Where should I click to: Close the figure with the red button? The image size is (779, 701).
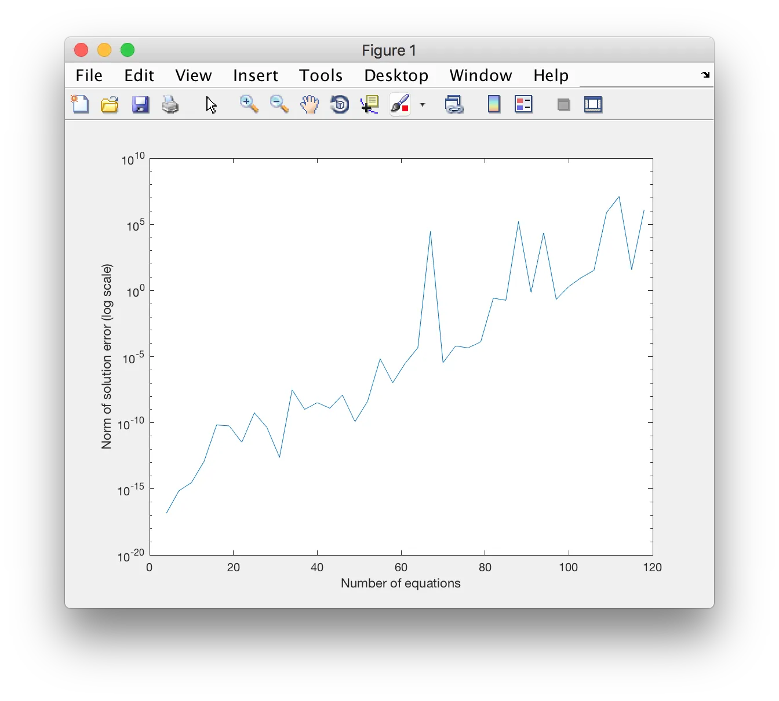pos(81,50)
